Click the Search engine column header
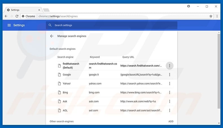Viewport: 223px width, 128px height. [65, 57]
